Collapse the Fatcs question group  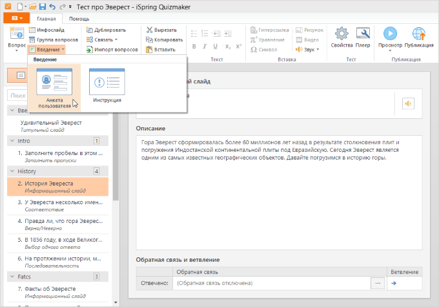(x=12, y=277)
